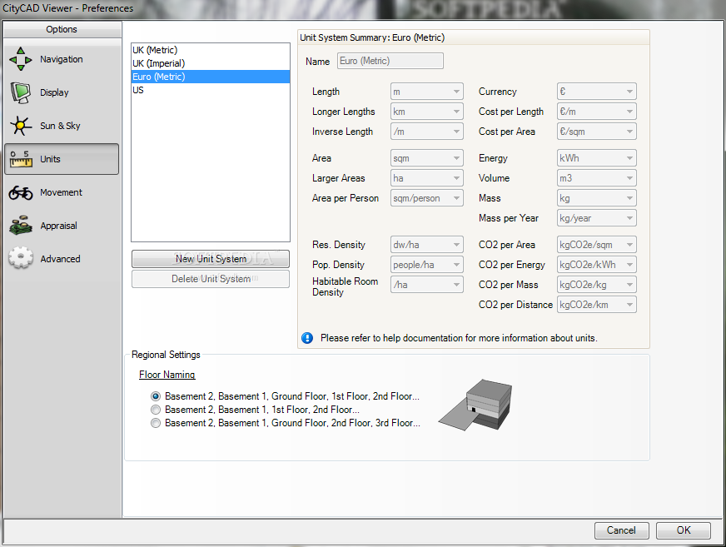Click the Display monitor icon
The width and height of the screenshot is (726, 547).
coord(21,92)
